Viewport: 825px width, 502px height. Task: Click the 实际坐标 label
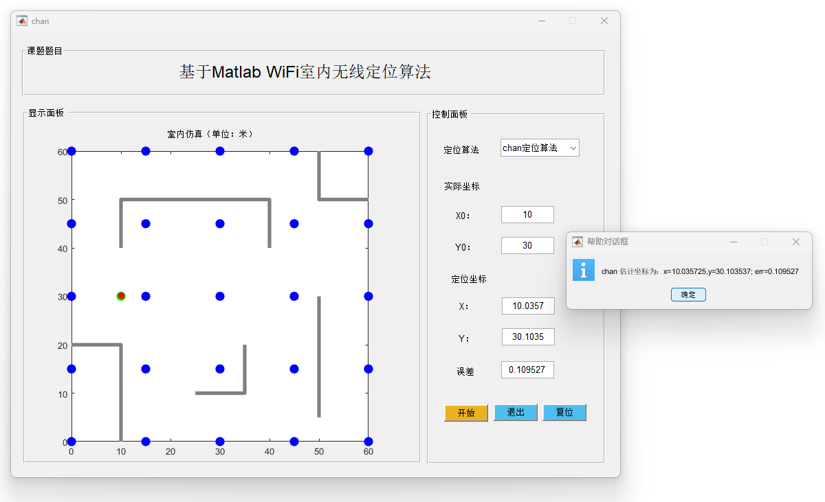(462, 186)
